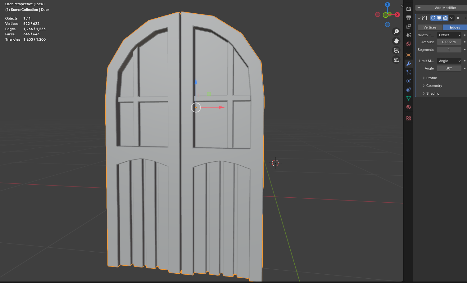Open the Object Data mesh tab
The width and height of the screenshot is (467, 283).
[409, 98]
